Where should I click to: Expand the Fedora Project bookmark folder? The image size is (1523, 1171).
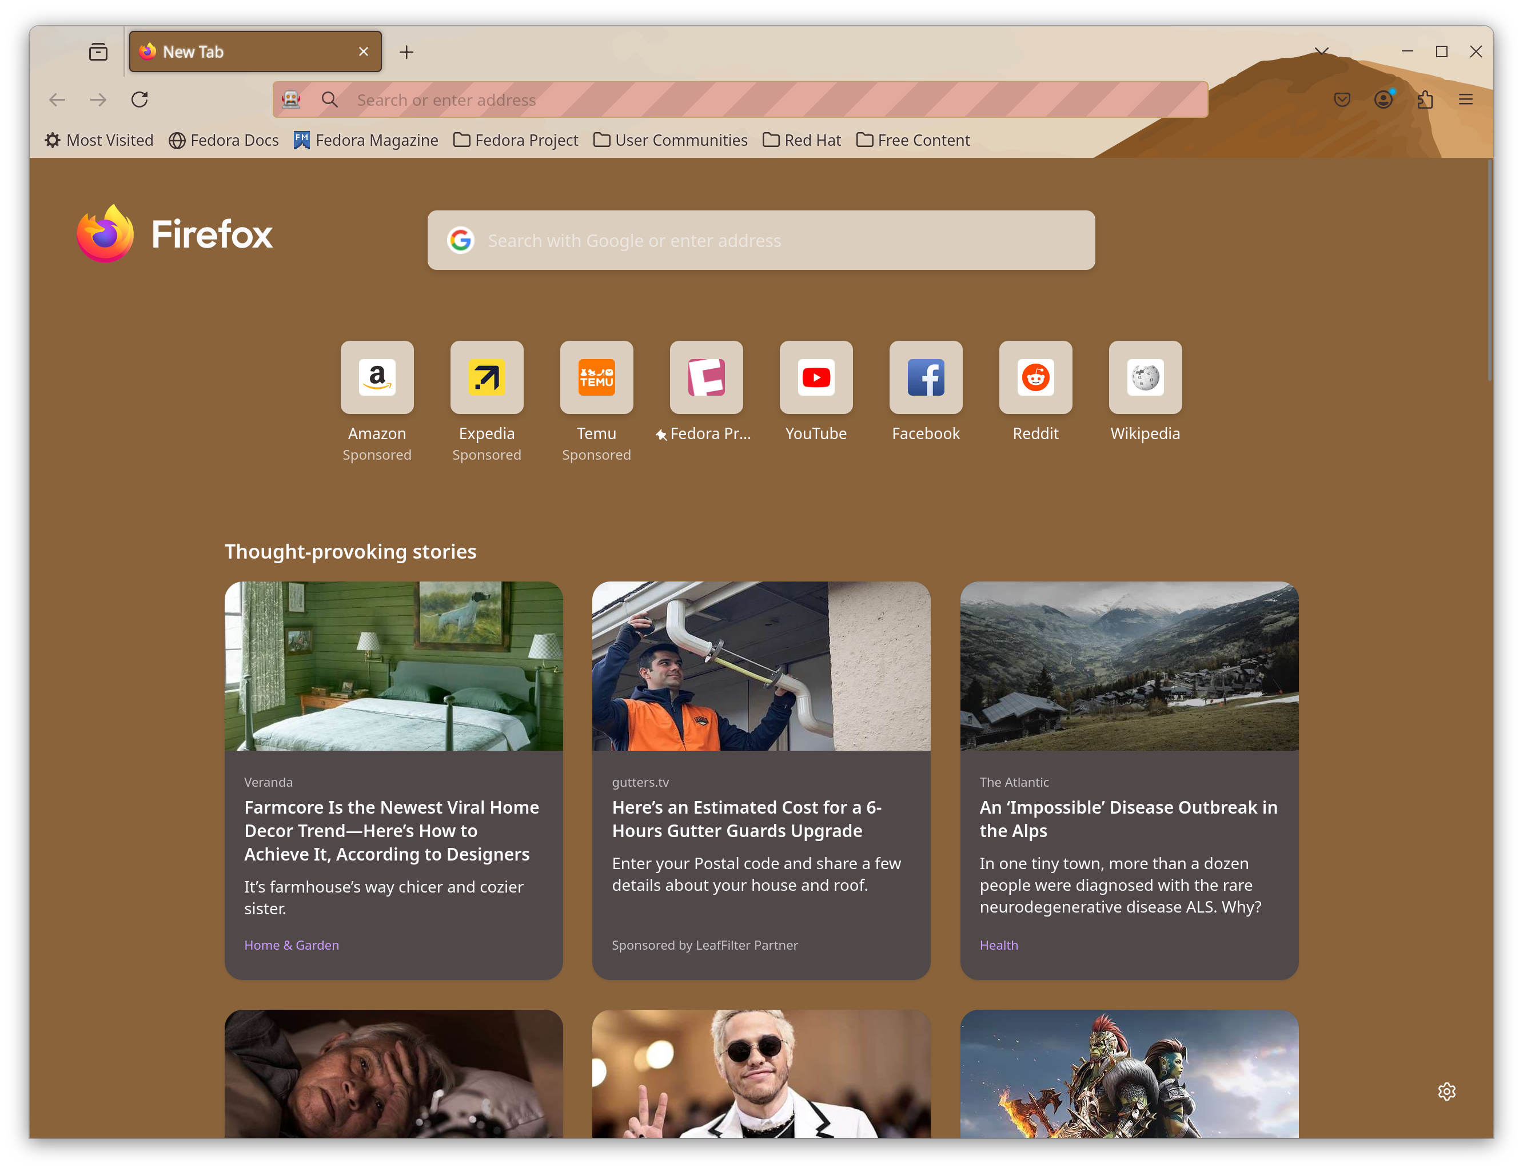click(x=516, y=140)
